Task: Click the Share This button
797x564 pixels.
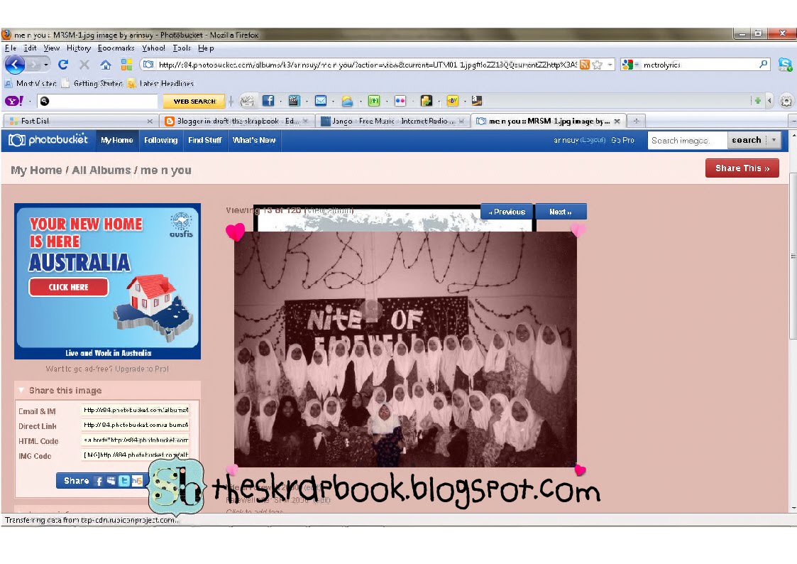Action: coord(742,168)
